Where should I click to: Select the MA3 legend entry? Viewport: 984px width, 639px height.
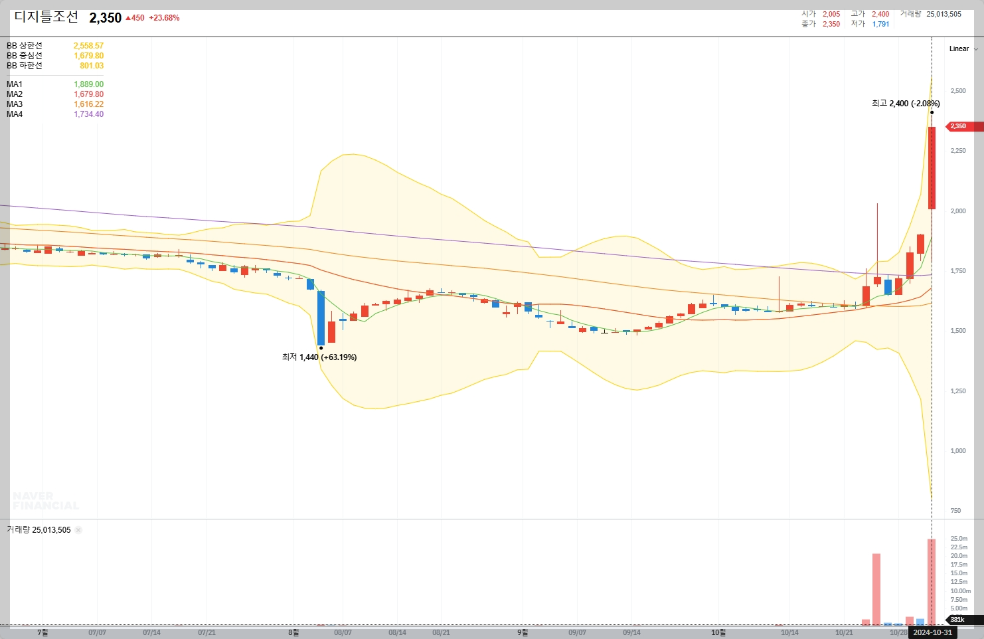tap(15, 104)
